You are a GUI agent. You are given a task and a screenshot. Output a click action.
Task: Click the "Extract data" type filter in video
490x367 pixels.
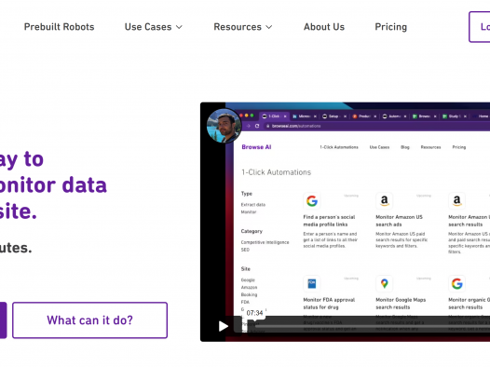[x=253, y=205]
